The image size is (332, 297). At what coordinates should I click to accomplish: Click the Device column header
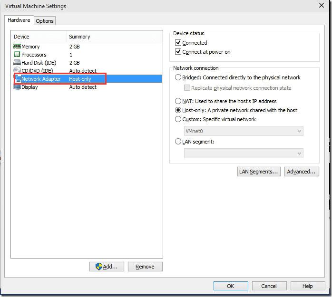(39, 37)
